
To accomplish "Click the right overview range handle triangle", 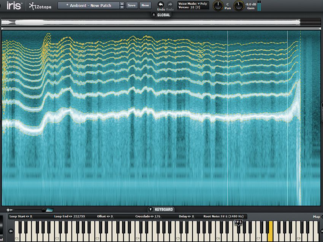I will pyautogui.click(x=320, y=28).
